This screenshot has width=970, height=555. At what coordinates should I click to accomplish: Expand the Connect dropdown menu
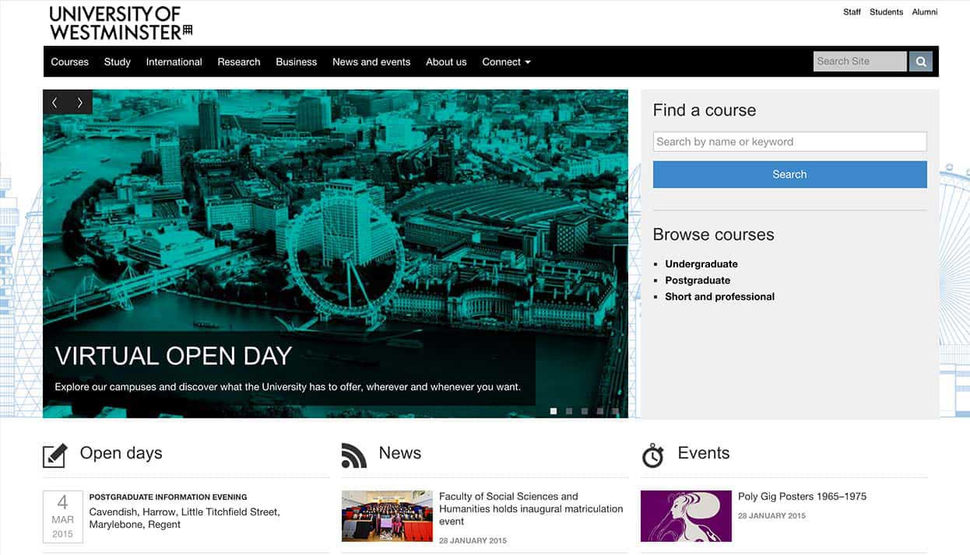pos(506,62)
